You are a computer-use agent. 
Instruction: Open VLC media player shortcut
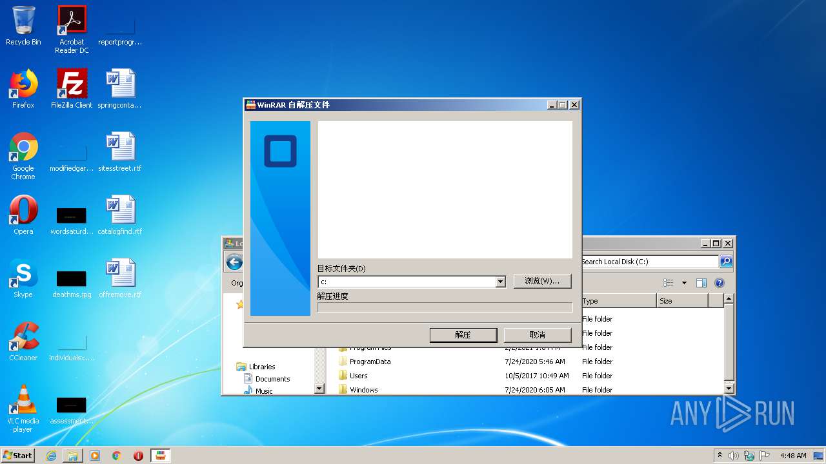pos(23,409)
